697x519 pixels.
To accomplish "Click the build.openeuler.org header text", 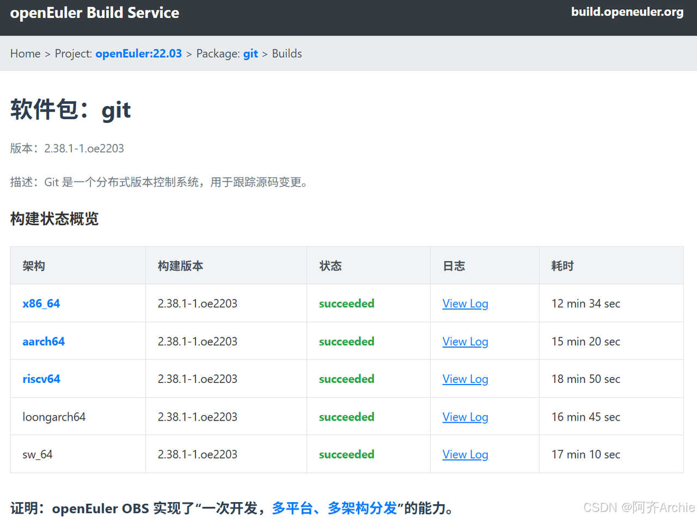I will click(x=627, y=12).
